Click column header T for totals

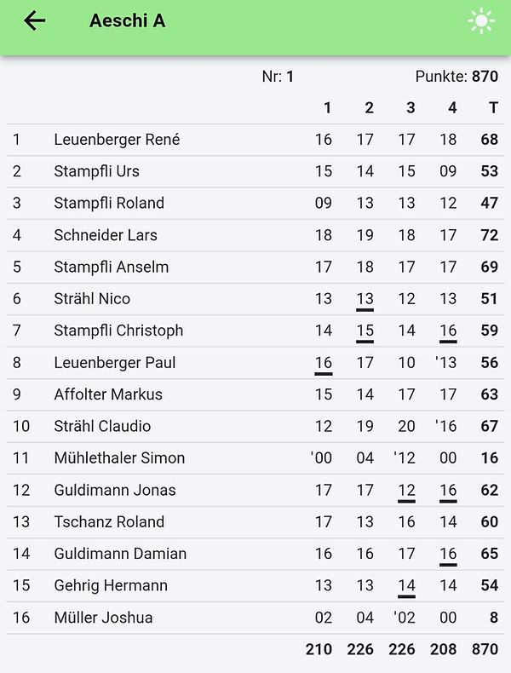point(493,107)
